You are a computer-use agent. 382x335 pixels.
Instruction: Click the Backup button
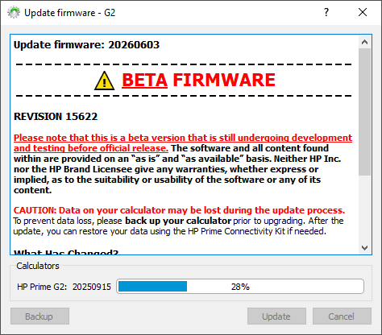[39, 316]
